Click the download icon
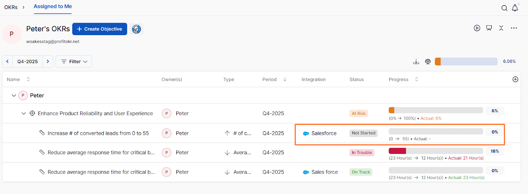Image resolution: width=528 pixels, height=194 pixels. pos(416,61)
